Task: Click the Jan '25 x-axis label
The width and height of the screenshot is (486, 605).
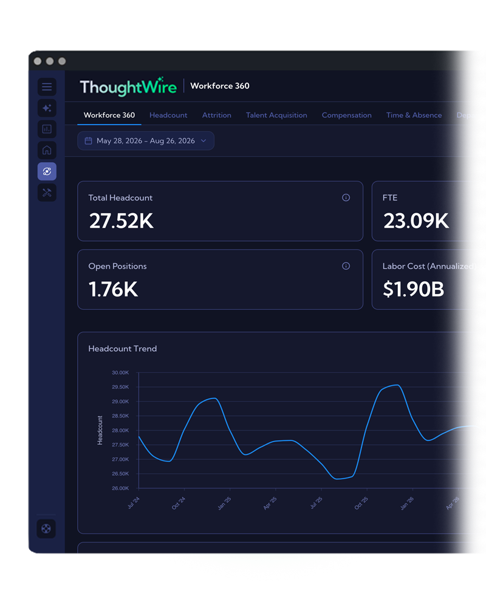Action: [x=224, y=504]
